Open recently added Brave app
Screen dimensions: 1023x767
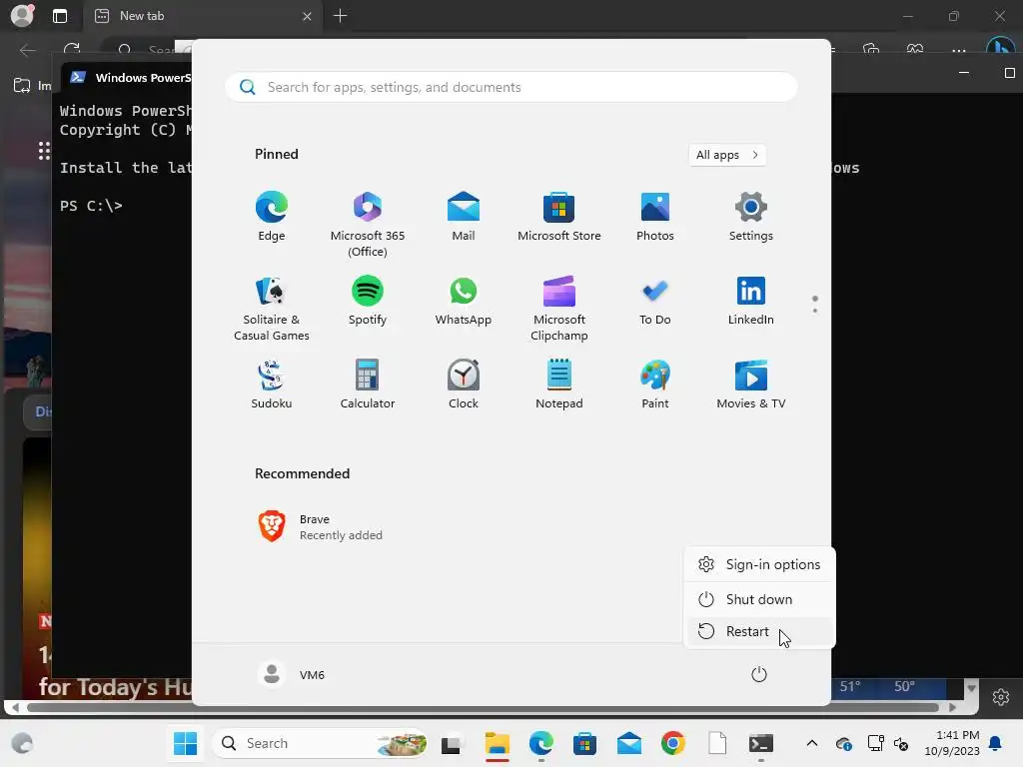pos(320,526)
